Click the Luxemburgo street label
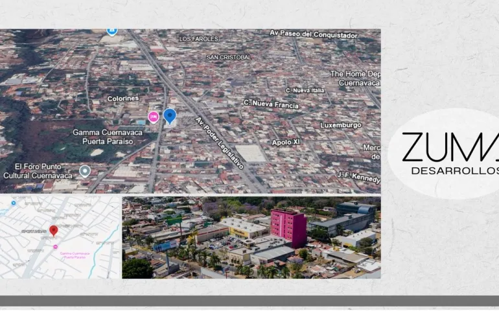Screen dimensions: 499x313 [x=341, y=124]
